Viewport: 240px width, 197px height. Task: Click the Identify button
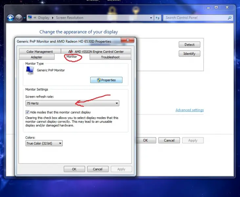coord(189,54)
